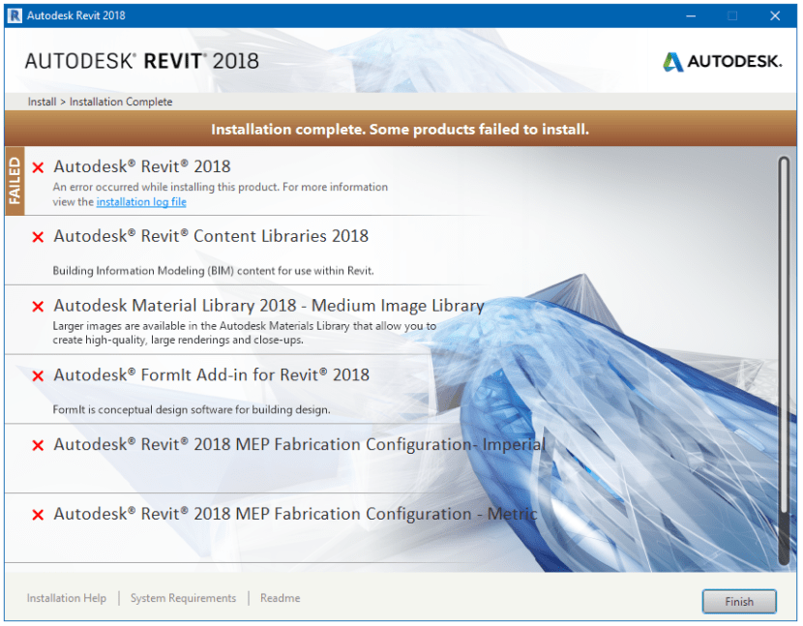Open the installation log file link
The height and width of the screenshot is (626, 803).
pyautogui.click(x=141, y=202)
